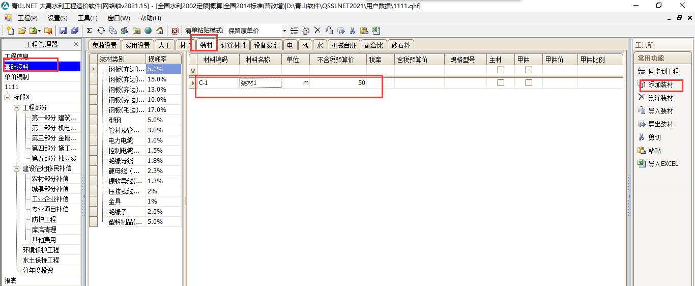Switch to the 设备费率 tab
Image resolution: width=695 pixels, height=286 pixels.
pos(267,45)
